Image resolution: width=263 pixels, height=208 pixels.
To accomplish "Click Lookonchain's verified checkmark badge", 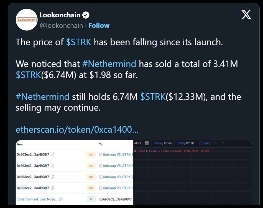I will point(86,15).
